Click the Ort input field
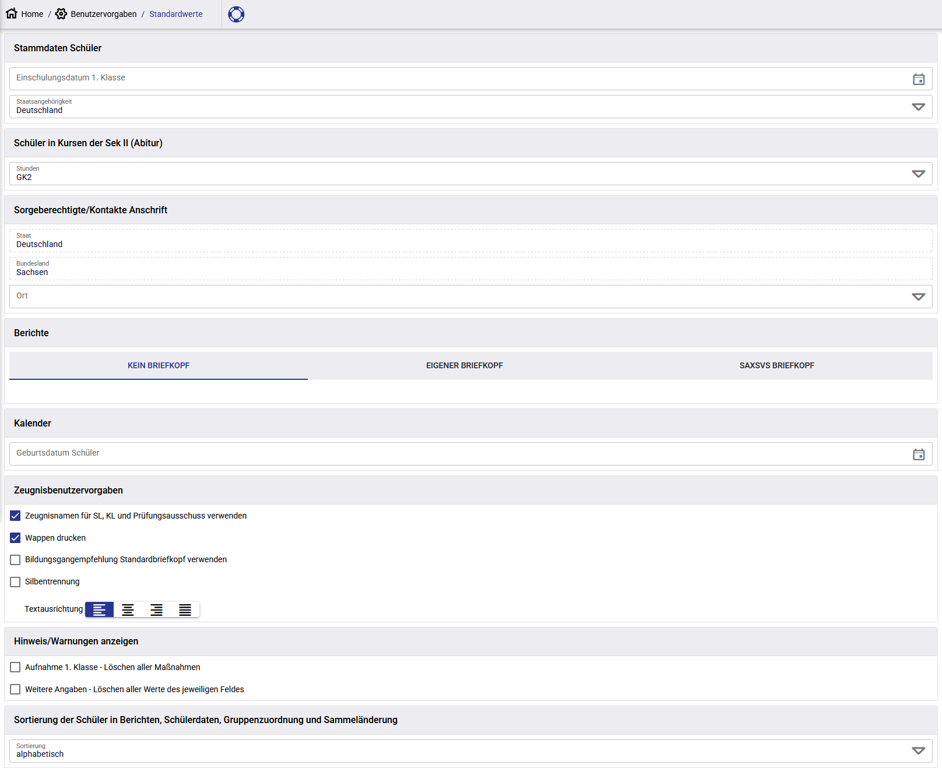This screenshot has width=942, height=772. pos(455,297)
